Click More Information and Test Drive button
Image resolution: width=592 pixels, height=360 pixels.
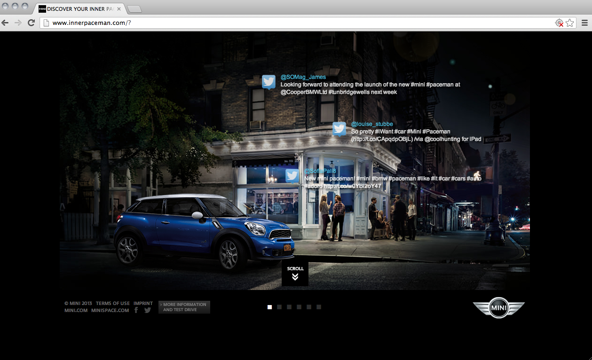(184, 307)
